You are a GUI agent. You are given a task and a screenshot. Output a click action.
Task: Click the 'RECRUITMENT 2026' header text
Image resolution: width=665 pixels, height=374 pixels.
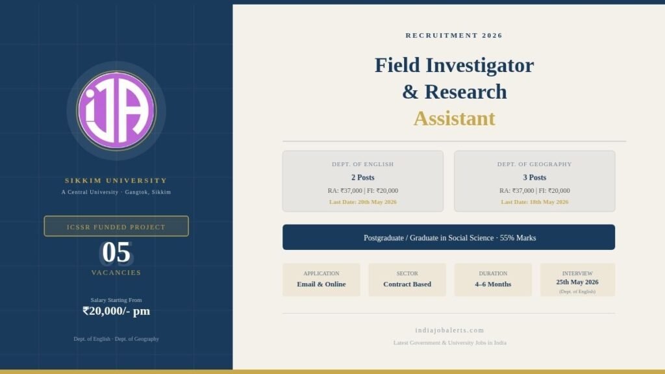454,36
